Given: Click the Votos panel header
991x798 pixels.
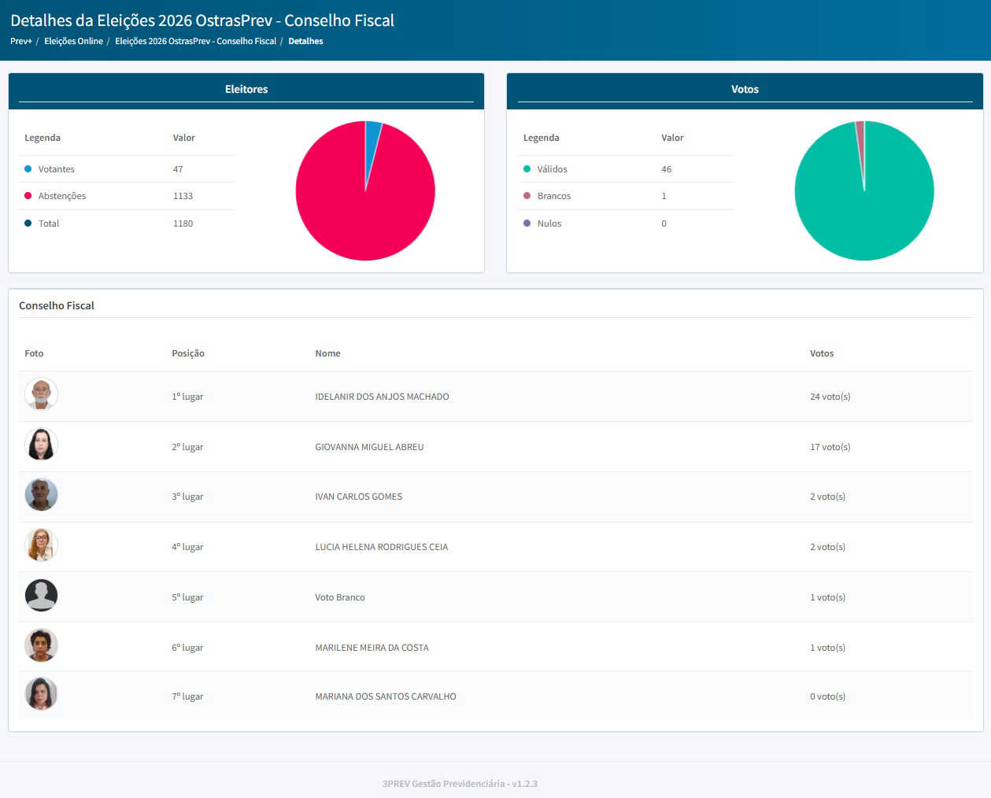Looking at the screenshot, I should [x=745, y=90].
